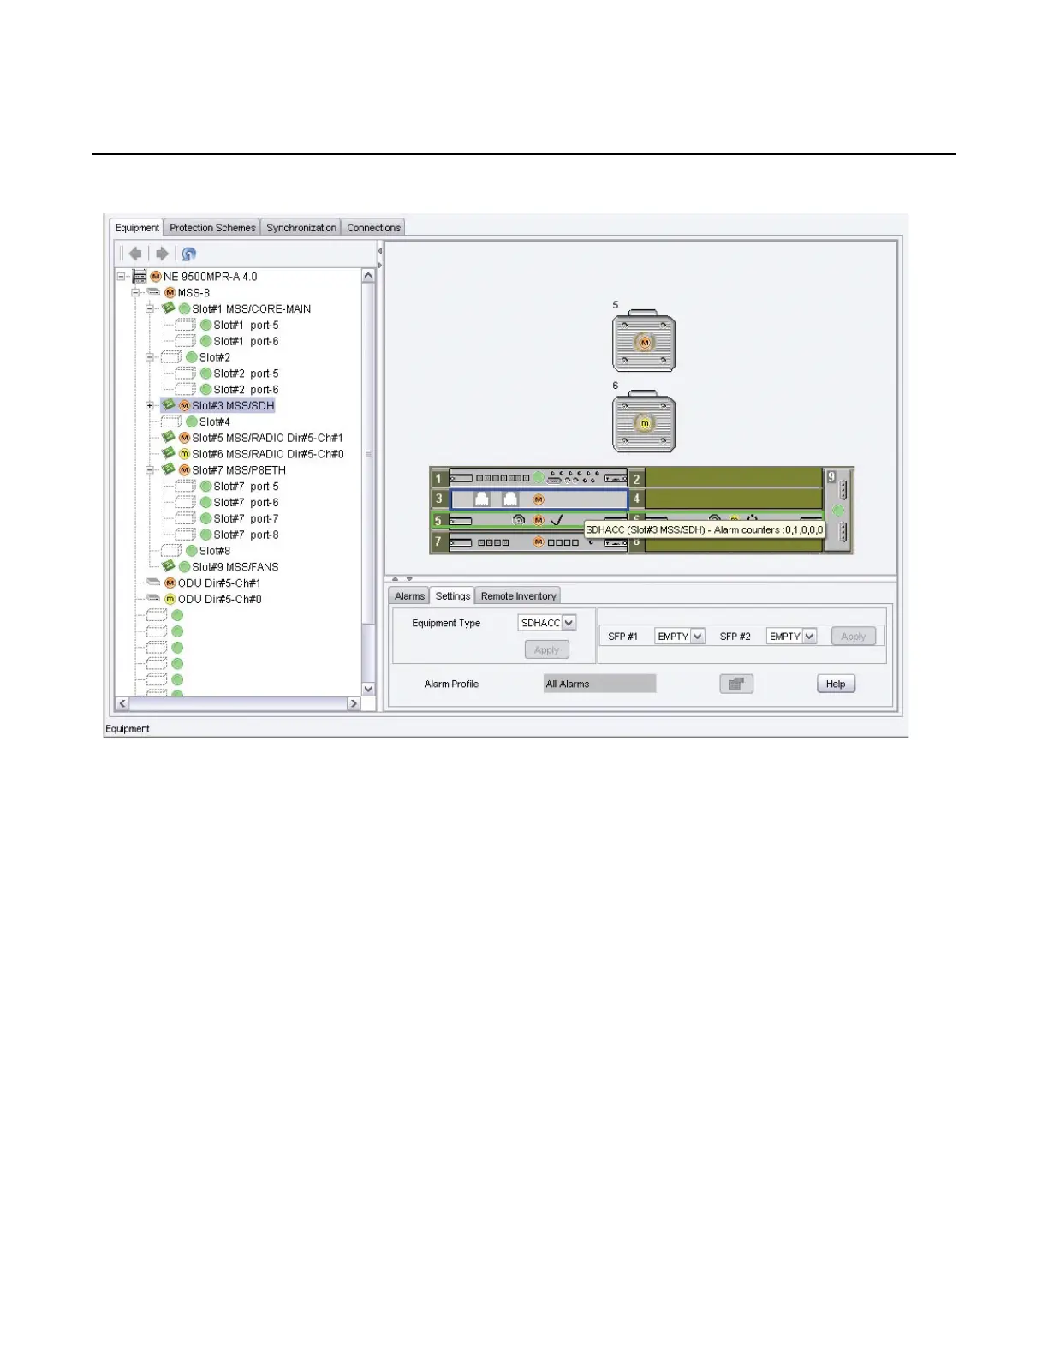Click the All Alarms profile field
The image size is (1048, 1357).
click(600, 684)
